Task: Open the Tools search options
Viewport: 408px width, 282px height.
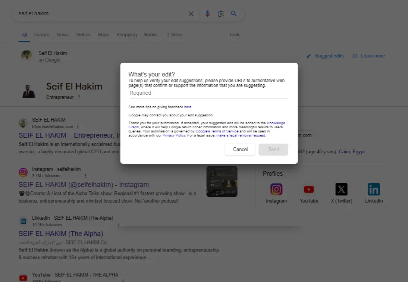Action: click(235, 35)
